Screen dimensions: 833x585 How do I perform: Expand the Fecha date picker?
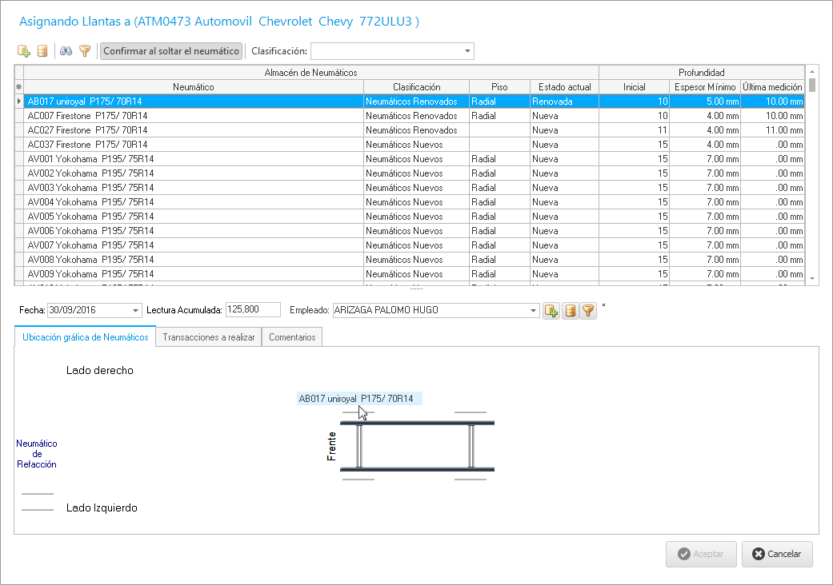(134, 310)
